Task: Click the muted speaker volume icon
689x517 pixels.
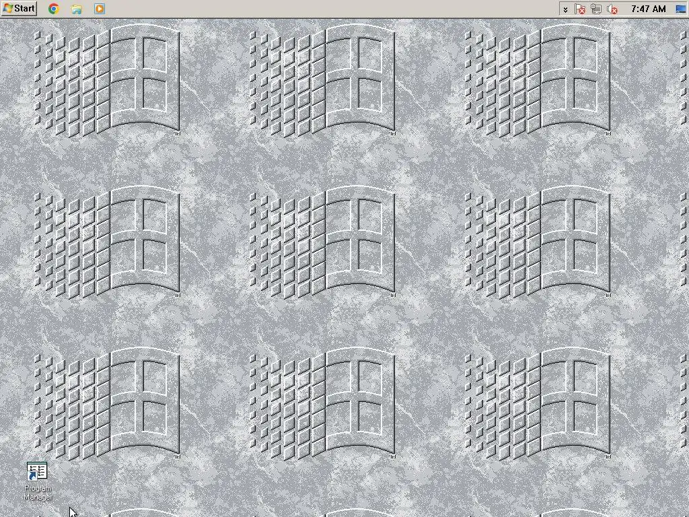Action: coord(612,9)
